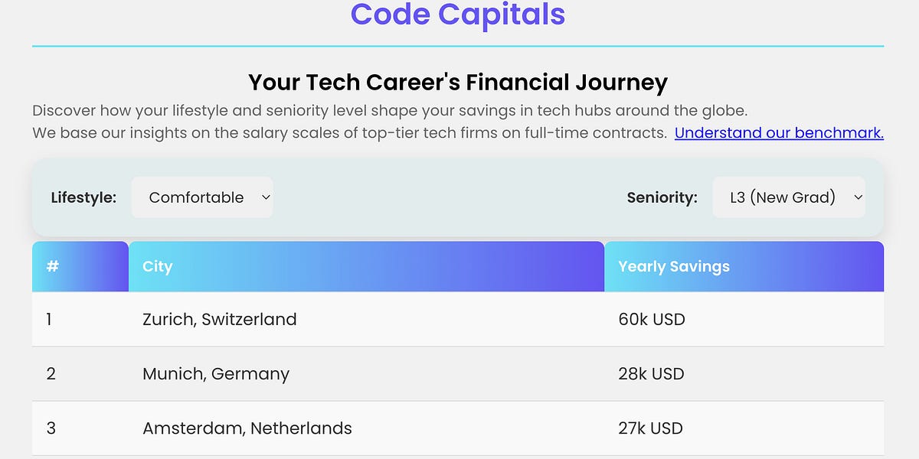Click the Amsterdam, Netherlands city name

(x=247, y=428)
